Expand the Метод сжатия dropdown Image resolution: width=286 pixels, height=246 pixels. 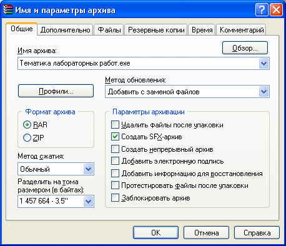point(89,169)
